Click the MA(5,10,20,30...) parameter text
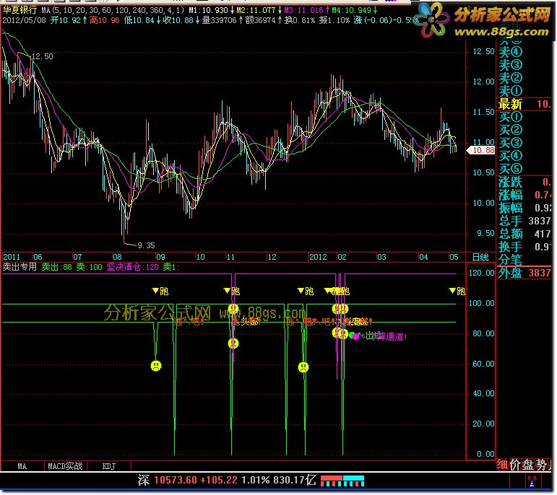557x495 pixels. tap(113, 10)
